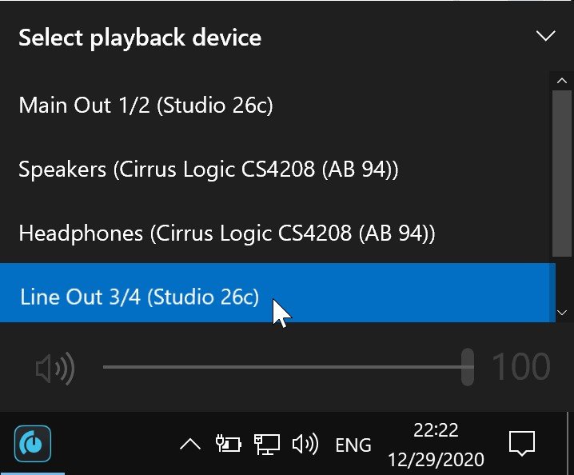The width and height of the screenshot is (574, 475).
Task: Switch the ENG input language indicator
Action: coord(353,445)
